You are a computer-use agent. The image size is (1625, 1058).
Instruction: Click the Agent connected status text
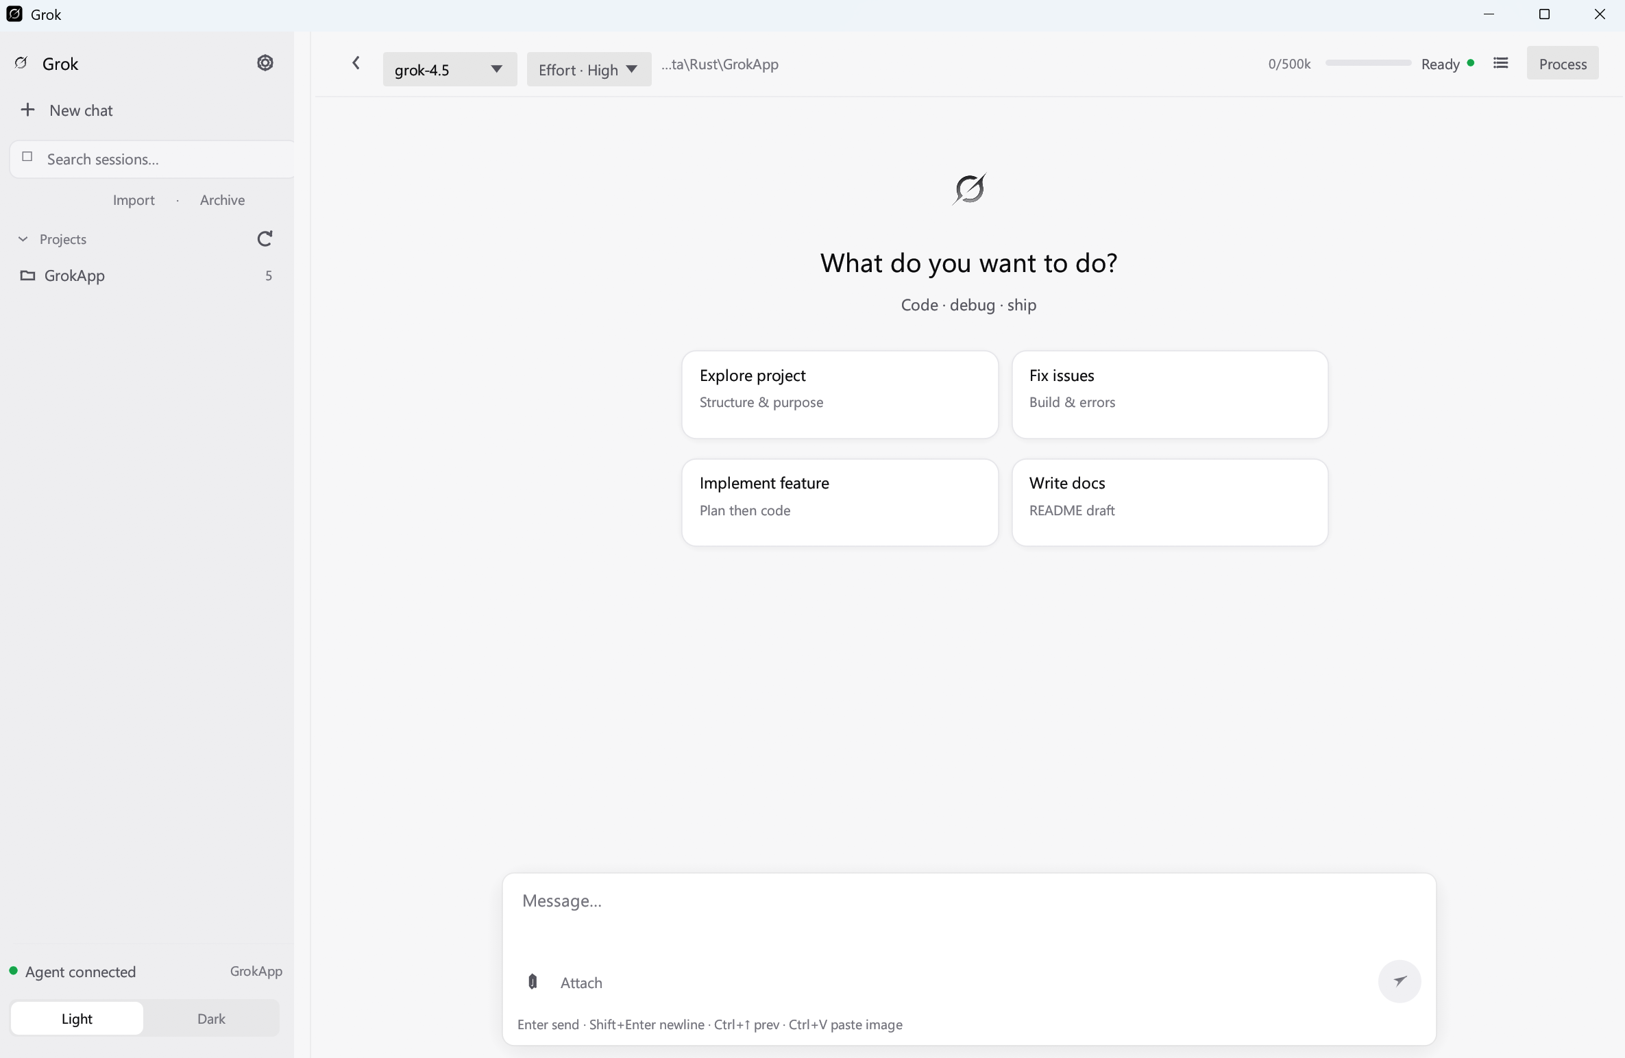point(80,972)
